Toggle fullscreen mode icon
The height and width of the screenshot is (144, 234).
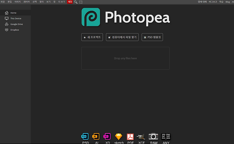81,2
